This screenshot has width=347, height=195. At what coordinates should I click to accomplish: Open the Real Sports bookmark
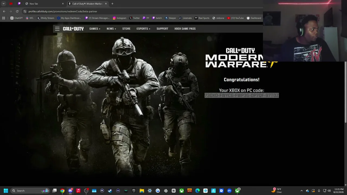click(x=202, y=18)
